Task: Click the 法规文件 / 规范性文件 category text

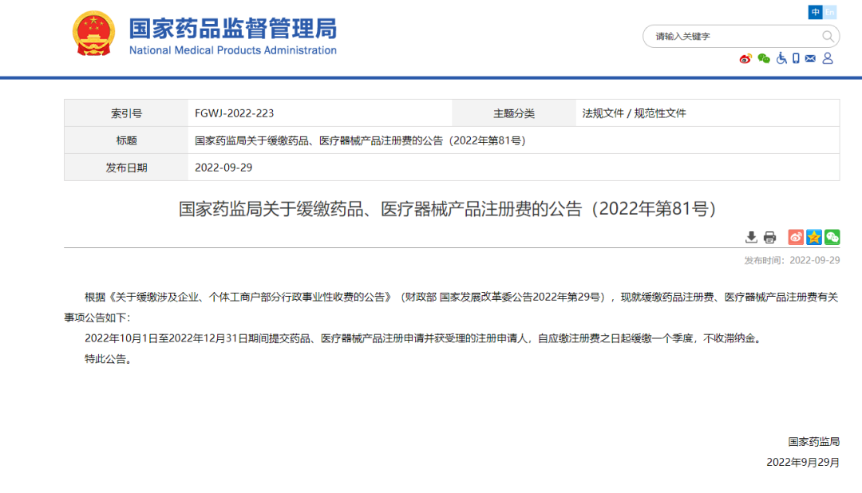Action: coord(634,113)
